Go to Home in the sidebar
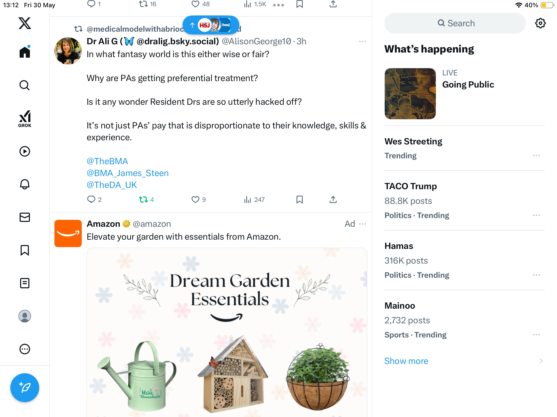The height and width of the screenshot is (417, 557). [x=25, y=52]
